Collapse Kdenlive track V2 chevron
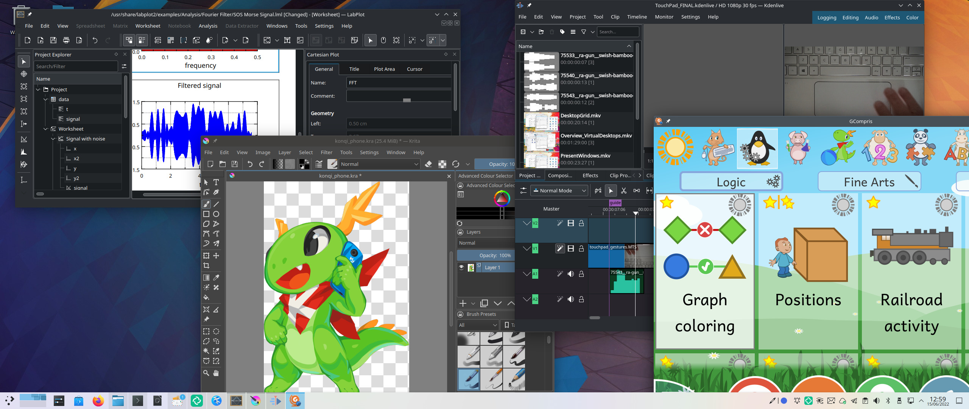This screenshot has height=409, width=969. pyautogui.click(x=527, y=223)
